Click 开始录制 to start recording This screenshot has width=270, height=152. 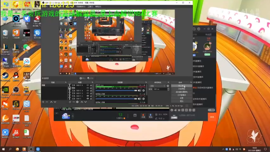pyautogui.click(x=182, y=89)
